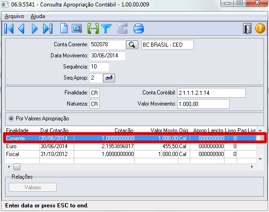Click the horizontal scroll right arrow

252,167
